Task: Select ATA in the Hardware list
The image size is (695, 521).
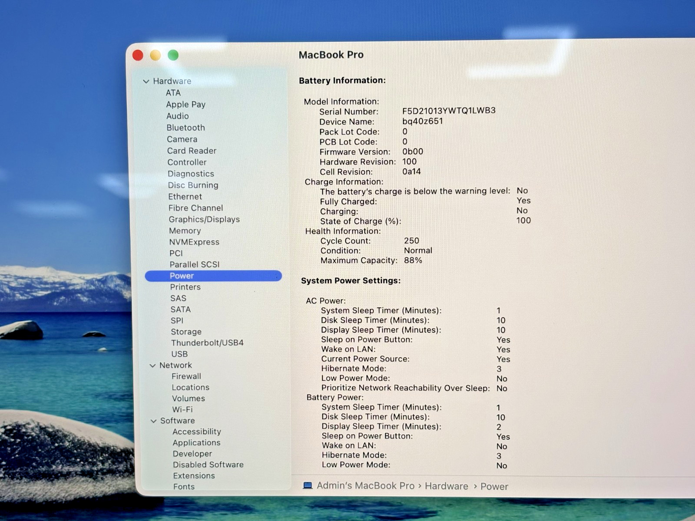Action: pos(173,92)
